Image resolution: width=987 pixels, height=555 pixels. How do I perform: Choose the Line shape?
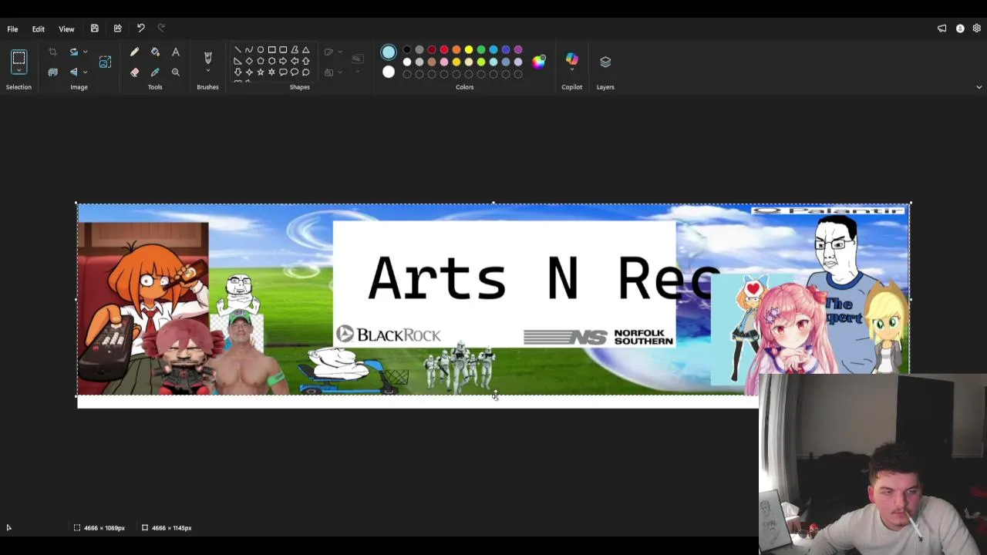[237, 49]
